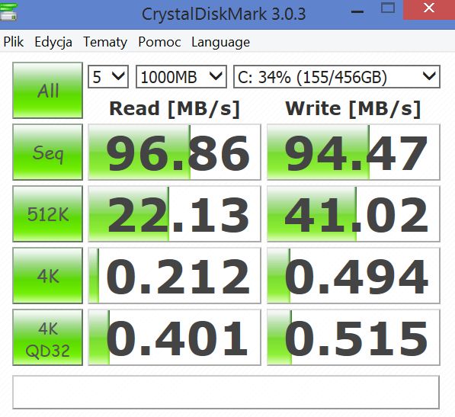Click the 4K QD32 read result 0.401

(175, 338)
